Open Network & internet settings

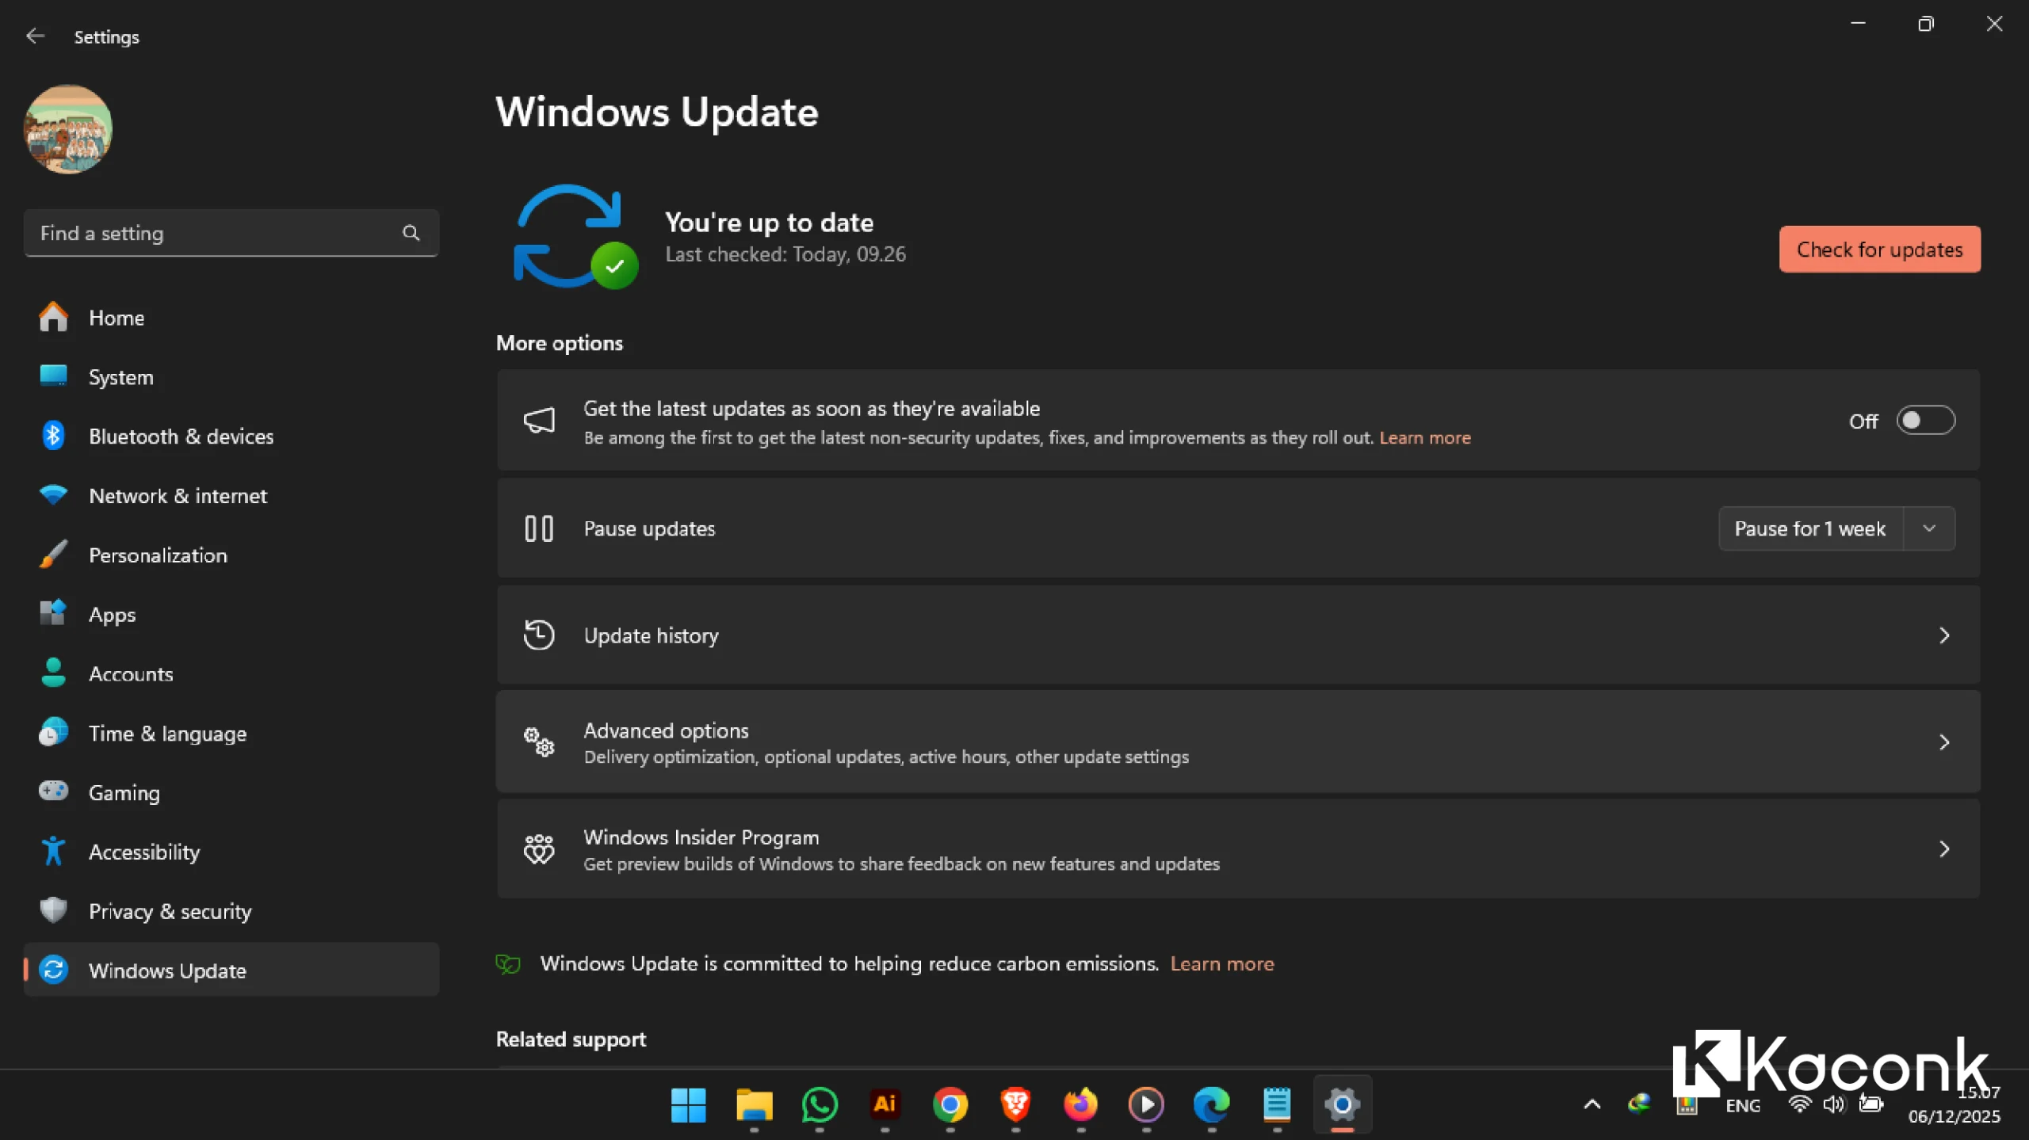178,496
